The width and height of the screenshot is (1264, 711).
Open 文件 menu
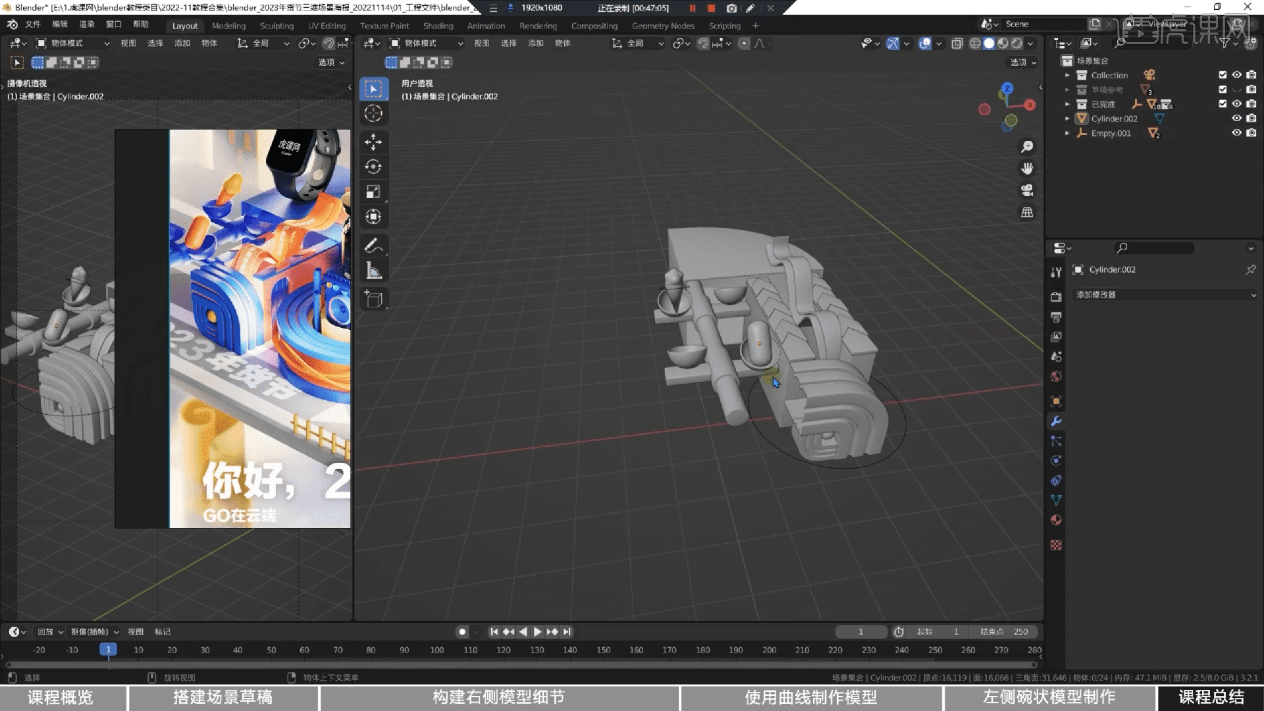32,24
